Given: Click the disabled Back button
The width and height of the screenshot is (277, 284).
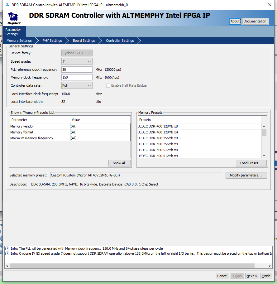Looking at the screenshot, I should 237,276.
